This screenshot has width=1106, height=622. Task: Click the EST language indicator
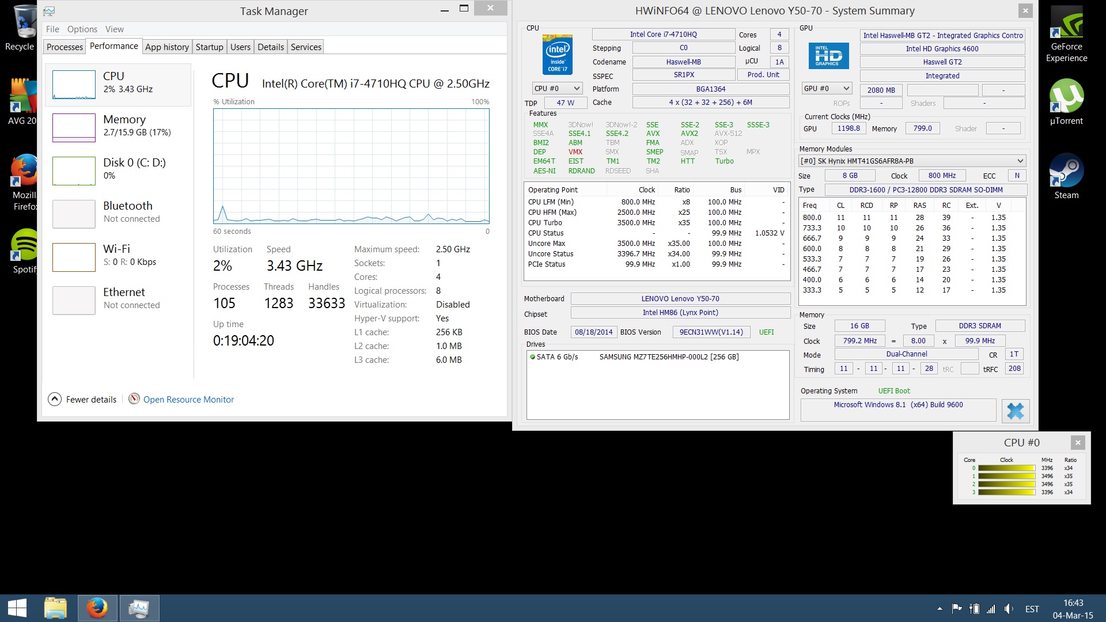(x=1032, y=609)
